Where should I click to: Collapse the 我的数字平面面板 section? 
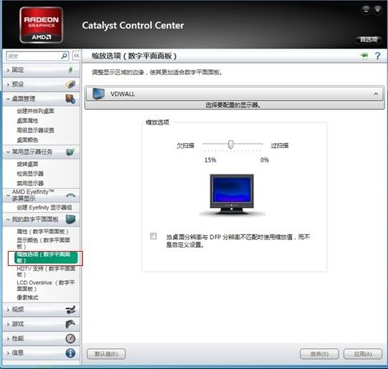click(x=8, y=220)
